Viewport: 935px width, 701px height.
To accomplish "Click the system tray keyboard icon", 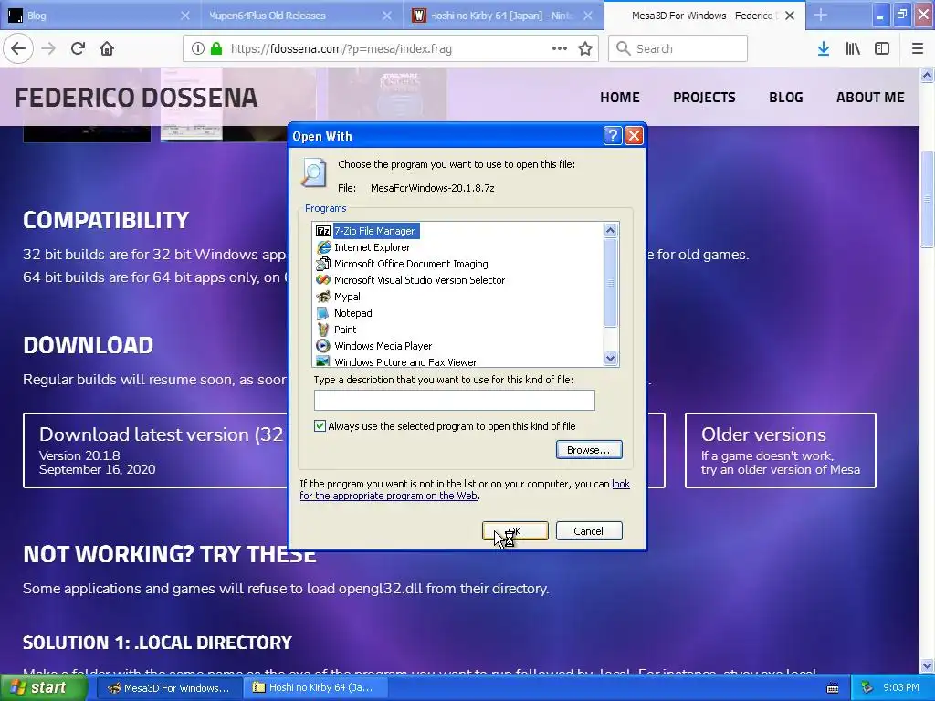I will (833, 688).
